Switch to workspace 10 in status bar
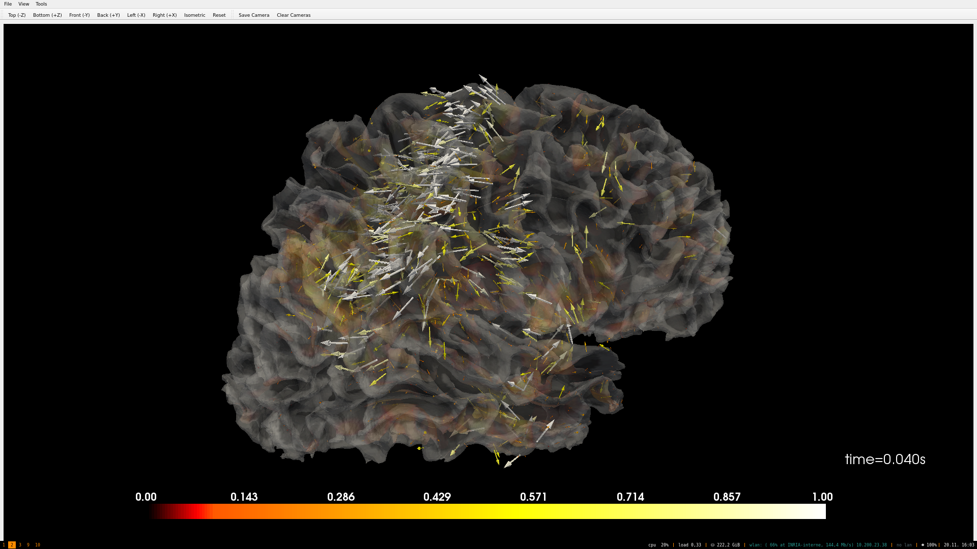Image resolution: width=977 pixels, height=549 pixels. 38,545
